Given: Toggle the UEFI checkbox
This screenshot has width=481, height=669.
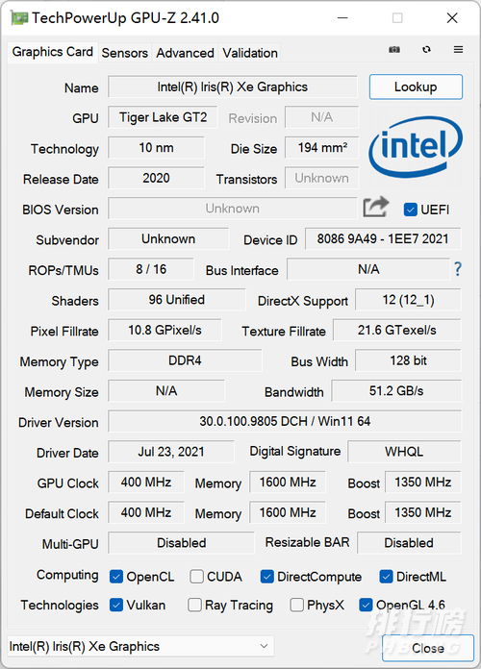Looking at the screenshot, I should click(x=411, y=210).
